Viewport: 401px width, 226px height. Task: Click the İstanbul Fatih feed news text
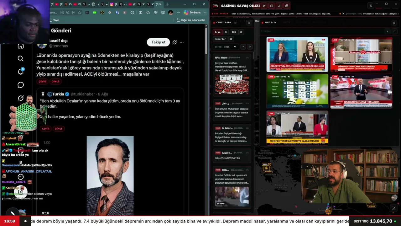[x=232, y=179]
